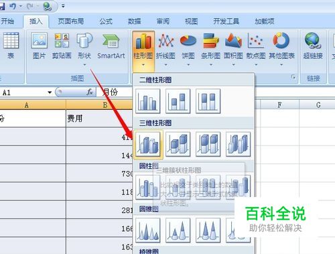Open Customize Quick Access Toolbar dropdown
The image size is (335, 254).
coord(63,6)
